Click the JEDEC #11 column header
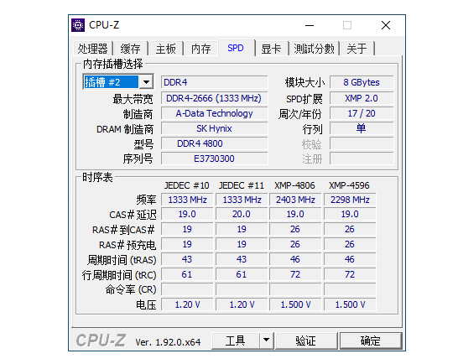Screen dimensions: 458x364 [x=242, y=185]
